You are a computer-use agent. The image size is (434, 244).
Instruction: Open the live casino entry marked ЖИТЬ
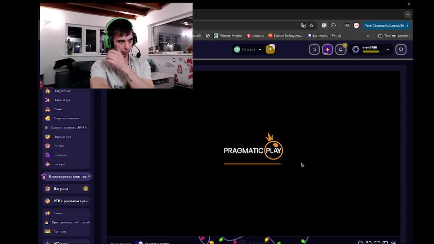point(66,127)
